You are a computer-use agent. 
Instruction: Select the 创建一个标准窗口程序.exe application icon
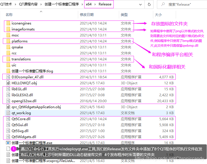click(x=8, y=143)
